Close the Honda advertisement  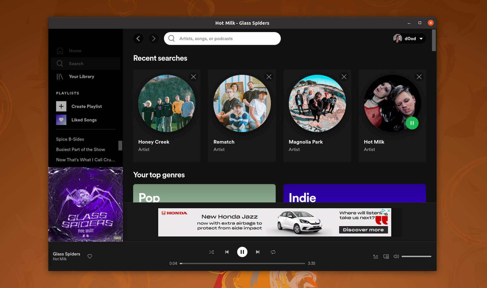pyautogui.click(x=389, y=211)
